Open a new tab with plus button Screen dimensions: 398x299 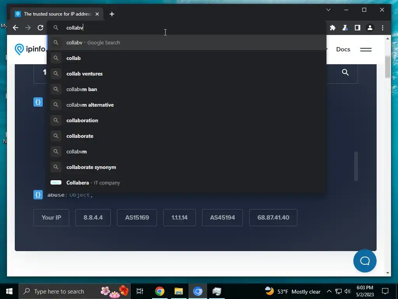[x=112, y=14]
